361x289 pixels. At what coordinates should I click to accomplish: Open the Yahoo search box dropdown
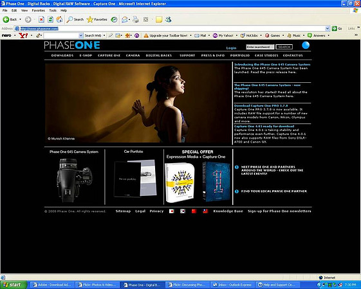(x=81, y=35)
